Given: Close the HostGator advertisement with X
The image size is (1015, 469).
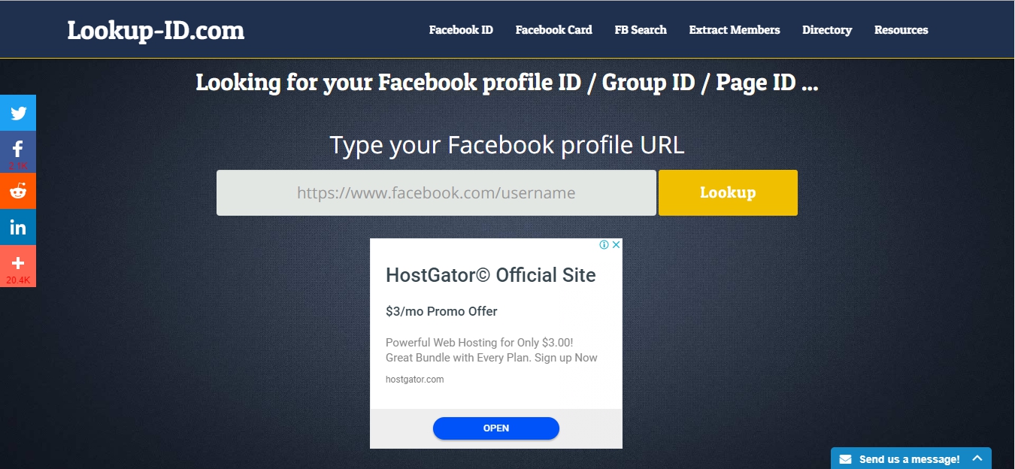Looking at the screenshot, I should click(616, 245).
